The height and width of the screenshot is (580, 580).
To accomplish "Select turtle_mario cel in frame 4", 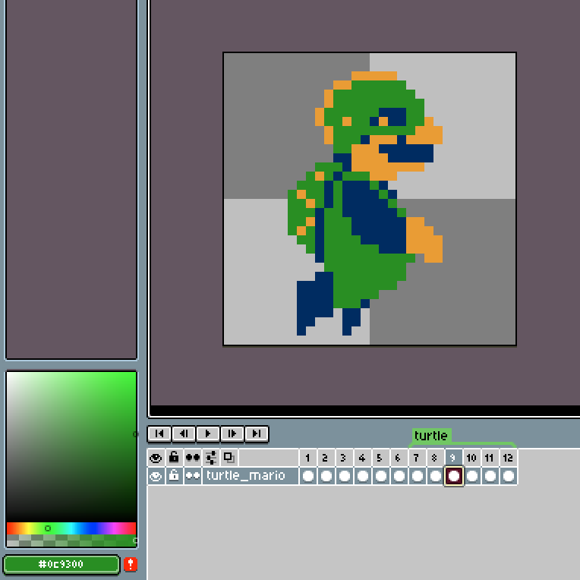I will pyautogui.click(x=362, y=476).
